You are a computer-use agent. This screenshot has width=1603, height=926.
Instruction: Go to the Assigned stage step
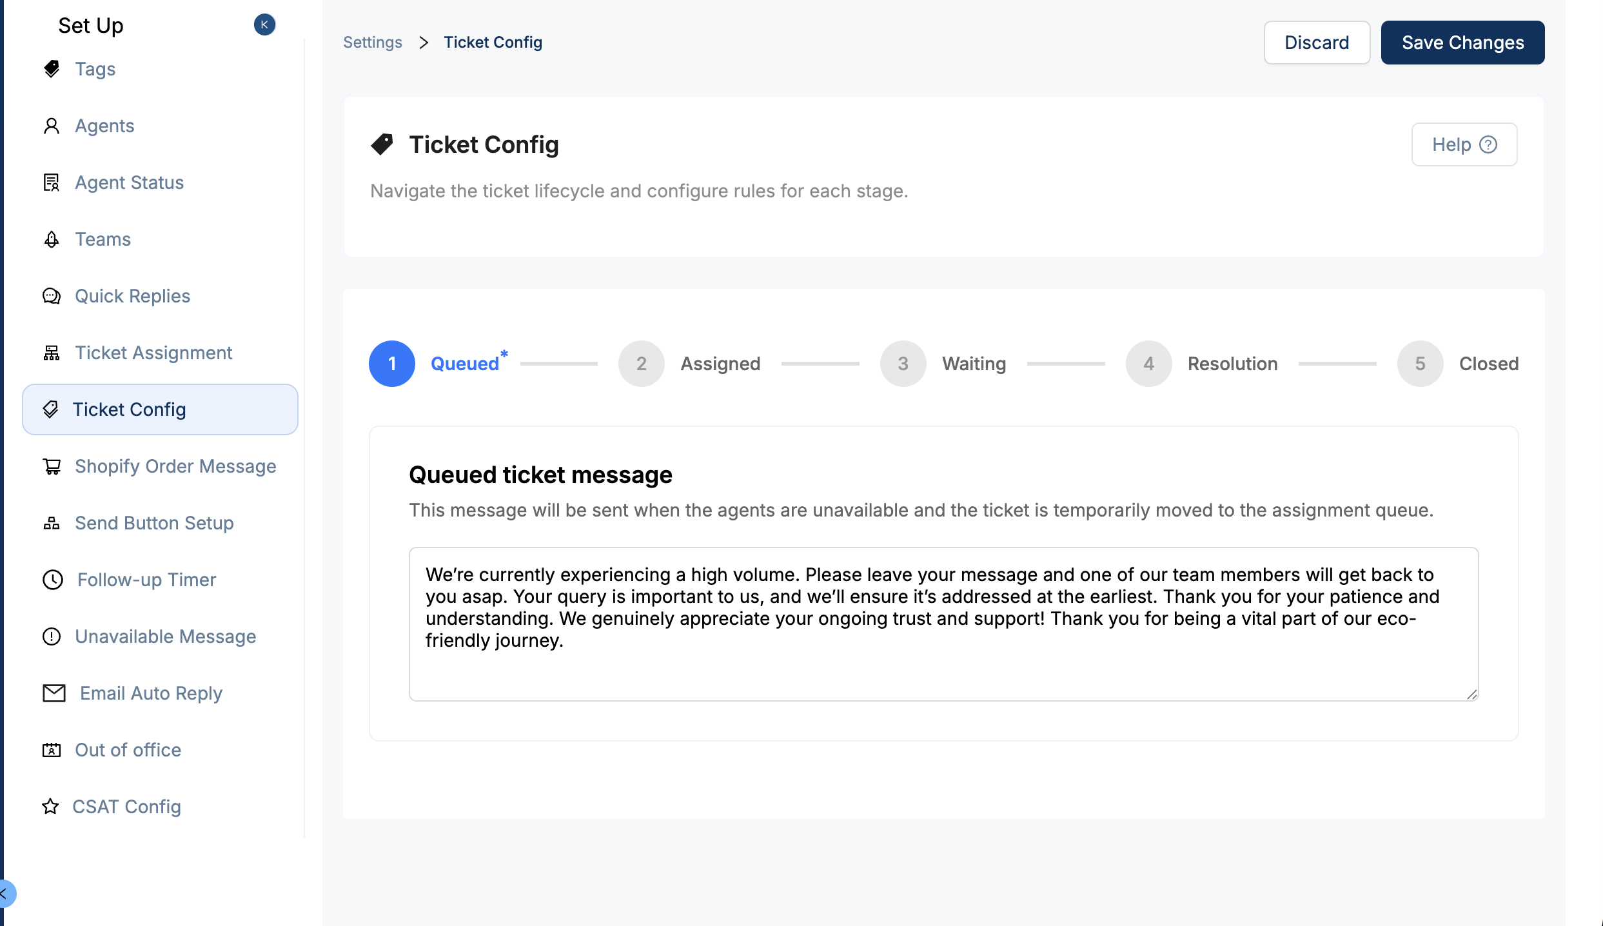click(689, 364)
